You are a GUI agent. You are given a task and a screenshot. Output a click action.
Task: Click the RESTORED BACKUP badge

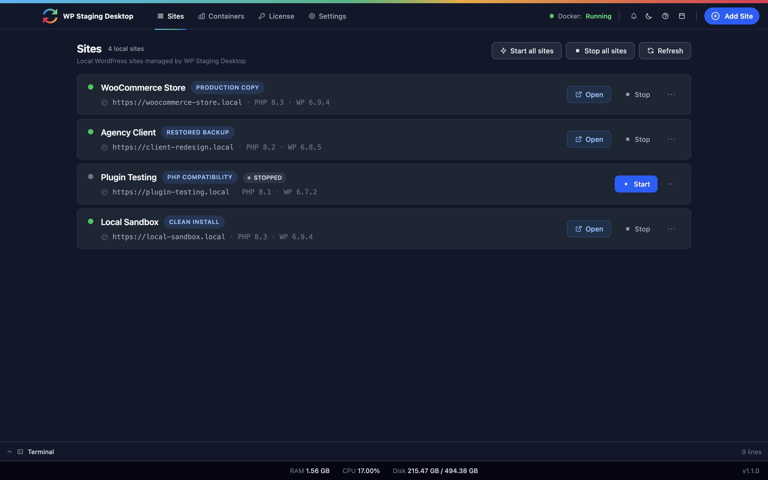click(198, 132)
